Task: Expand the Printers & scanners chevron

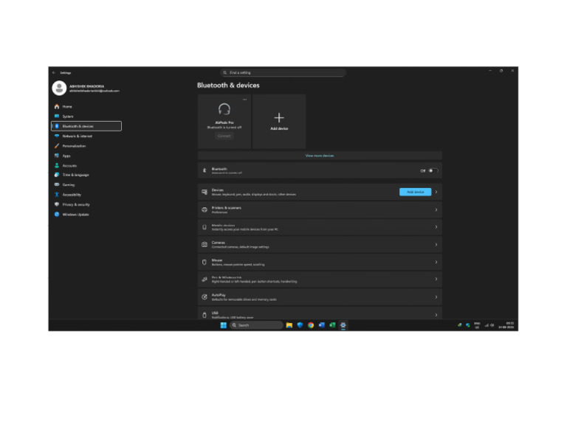Action: pyautogui.click(x=436, y=209)
